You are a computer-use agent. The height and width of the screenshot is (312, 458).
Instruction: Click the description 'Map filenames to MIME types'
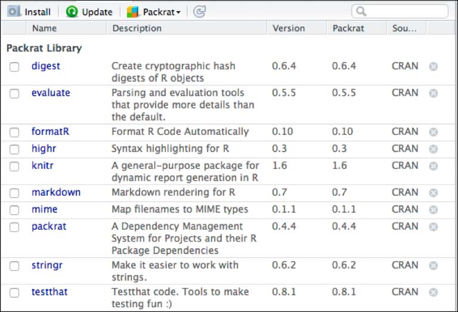click(x=180, y=209)
